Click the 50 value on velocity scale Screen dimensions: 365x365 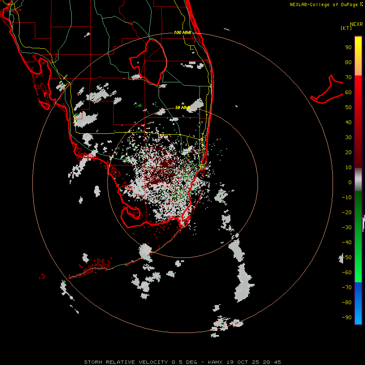tap(348, 107)
